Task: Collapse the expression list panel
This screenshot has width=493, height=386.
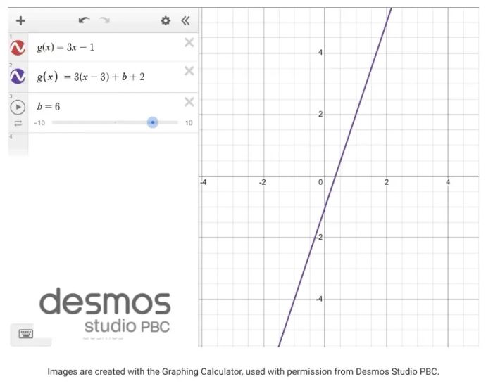Action: (x=185, y=20)
